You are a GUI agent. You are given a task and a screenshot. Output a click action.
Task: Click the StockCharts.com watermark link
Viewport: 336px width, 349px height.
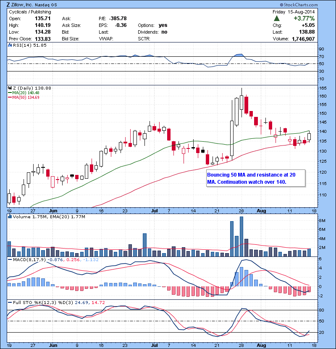299,5
